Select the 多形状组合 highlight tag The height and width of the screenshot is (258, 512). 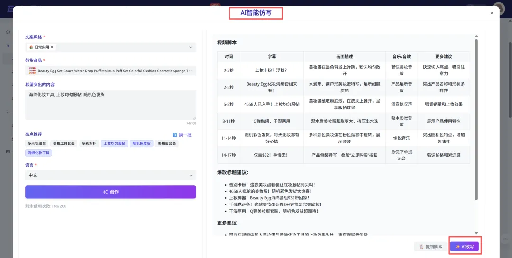pyautogui.click(x=37, y=143)
